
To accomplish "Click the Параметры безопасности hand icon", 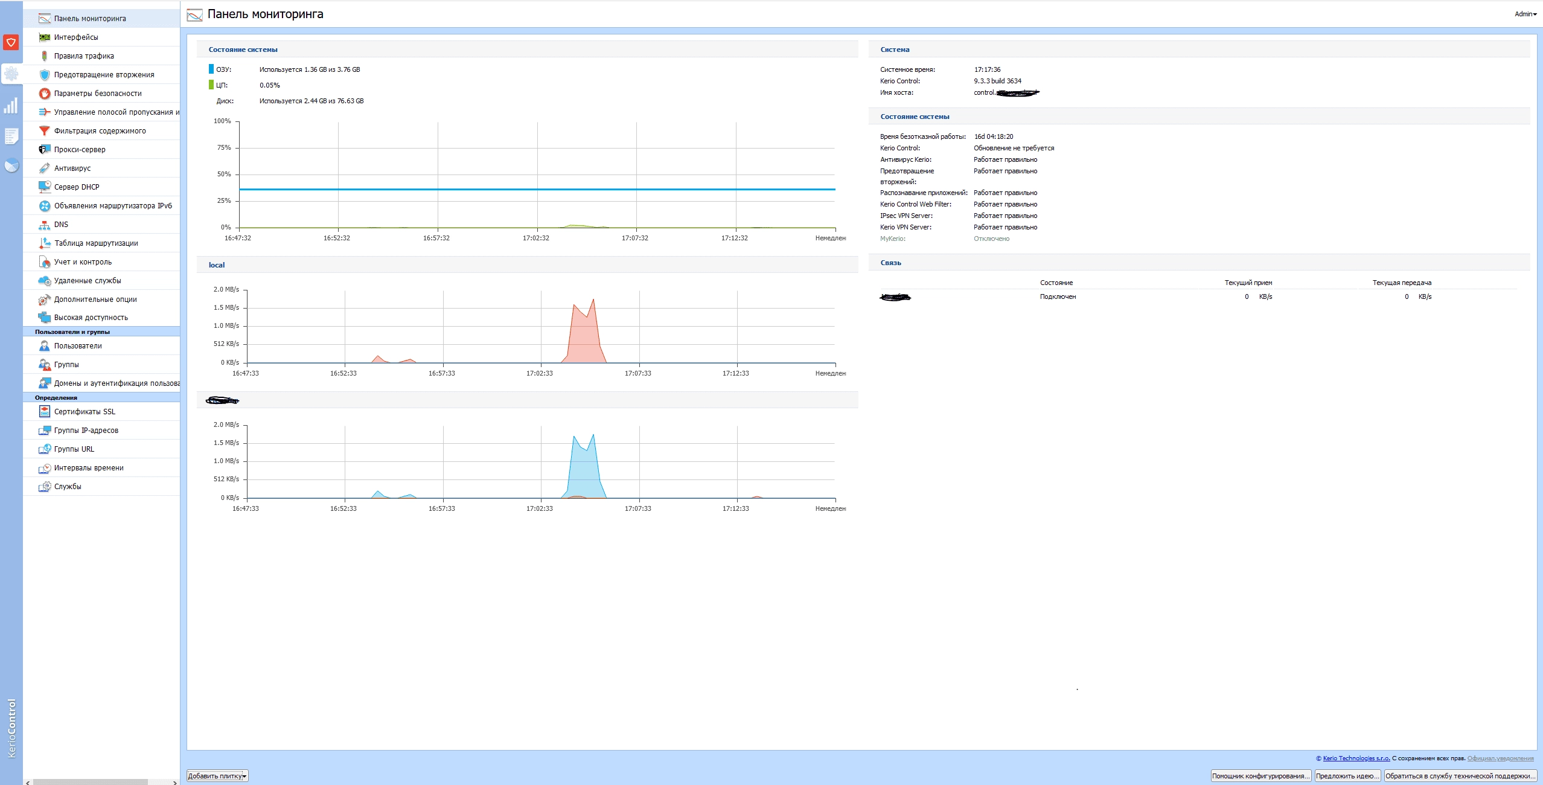I will [45, 94].
